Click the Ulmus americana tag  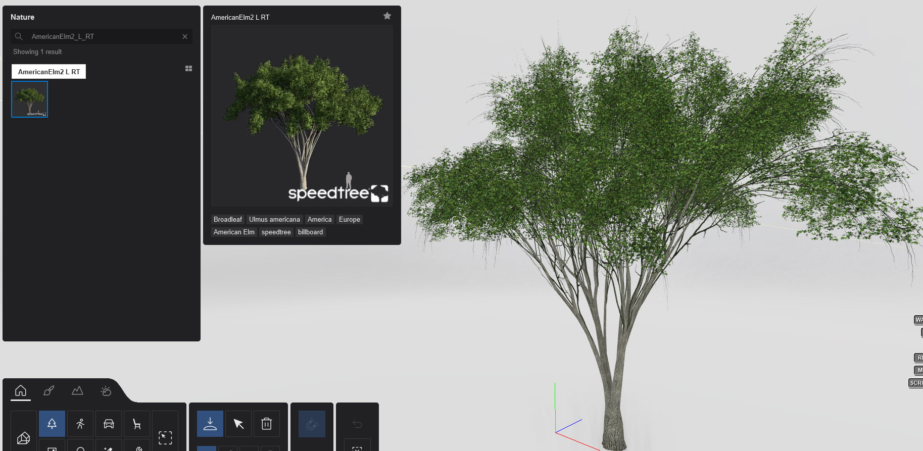coord(274,220)
